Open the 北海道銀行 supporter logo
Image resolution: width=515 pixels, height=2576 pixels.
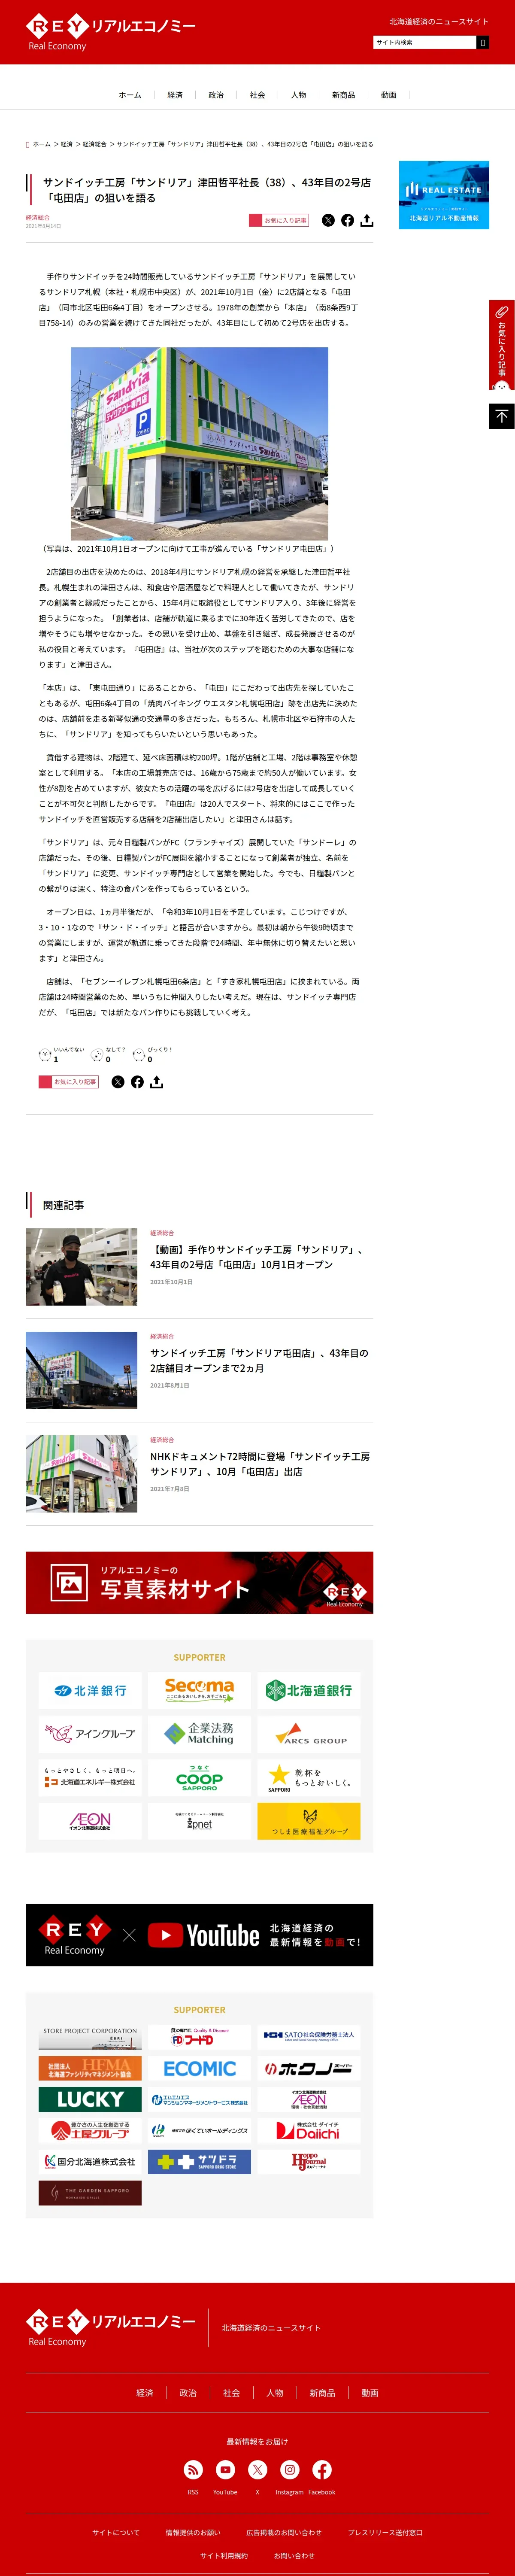coord(309,1691)
